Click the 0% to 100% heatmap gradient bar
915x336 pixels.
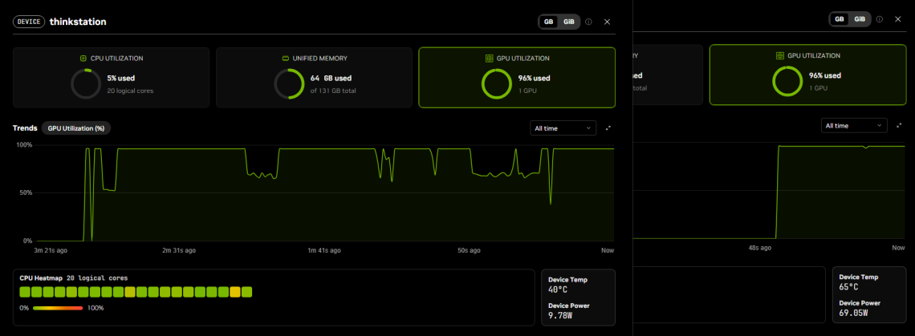[58, 308]
